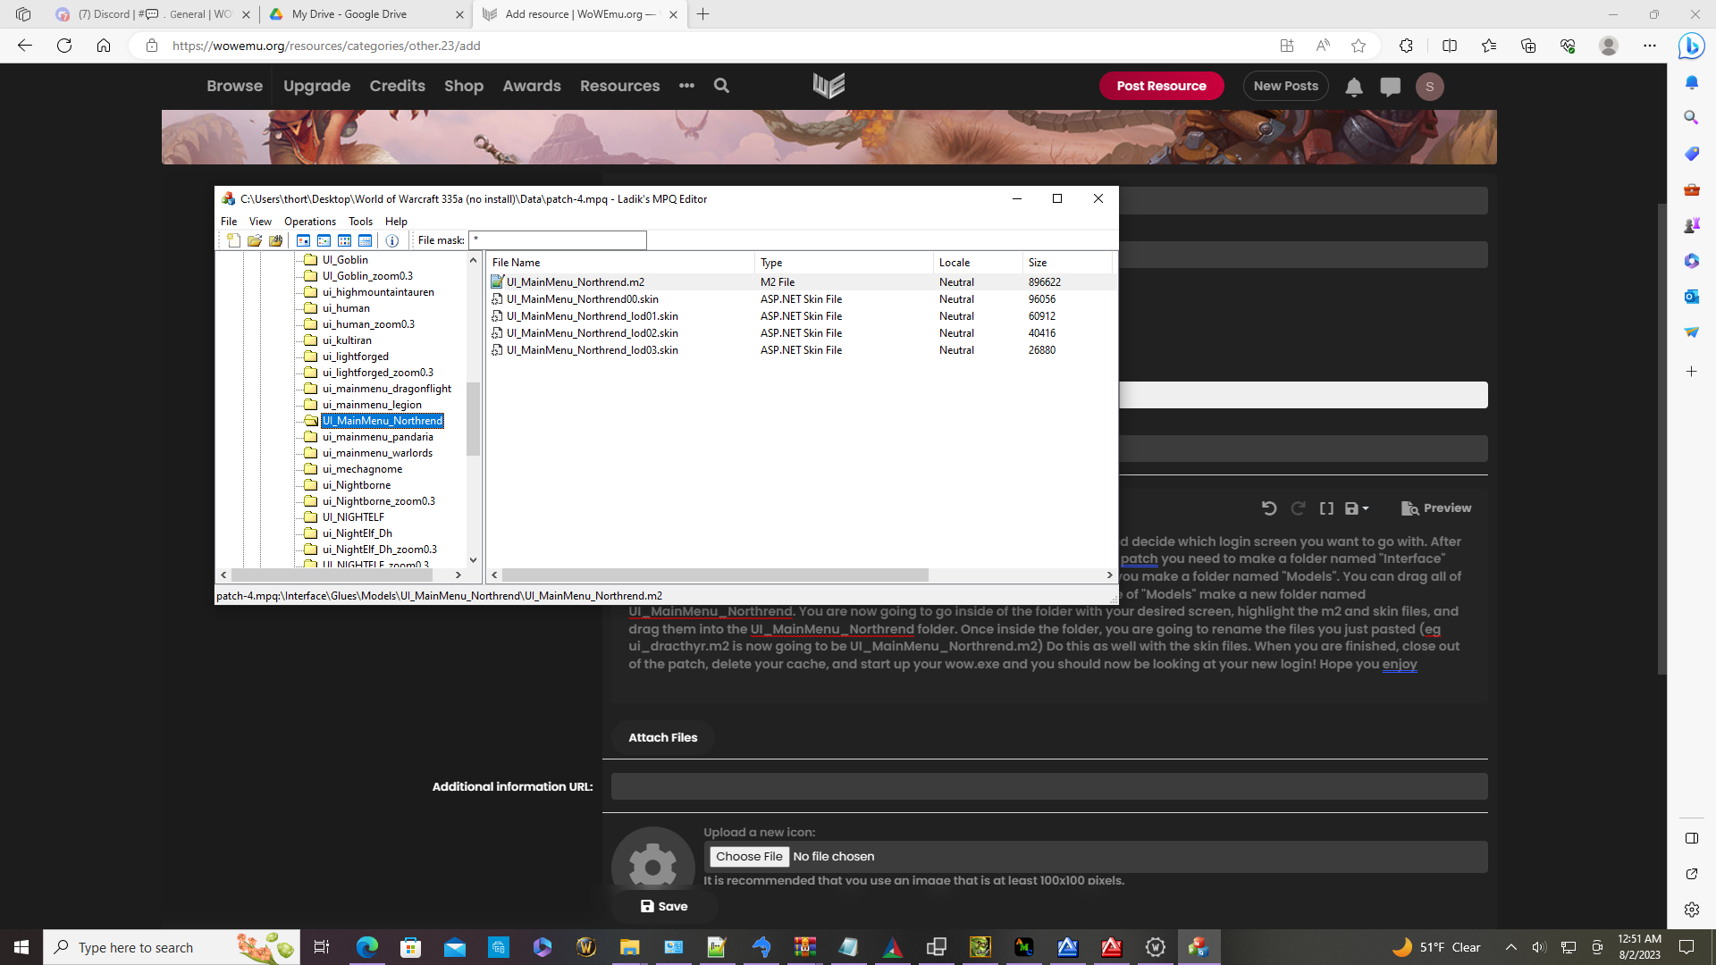Viewport: 1716px width, 965px height.
Task: Select UI_MainMenu_Northrend_lod03.skin file
Action: pos(592,350)
